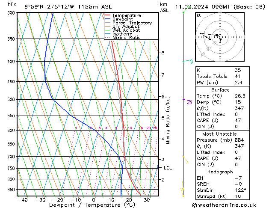Screen dimensions: 269x208
Task: Click the LCL level label
Action: [168, 168]
